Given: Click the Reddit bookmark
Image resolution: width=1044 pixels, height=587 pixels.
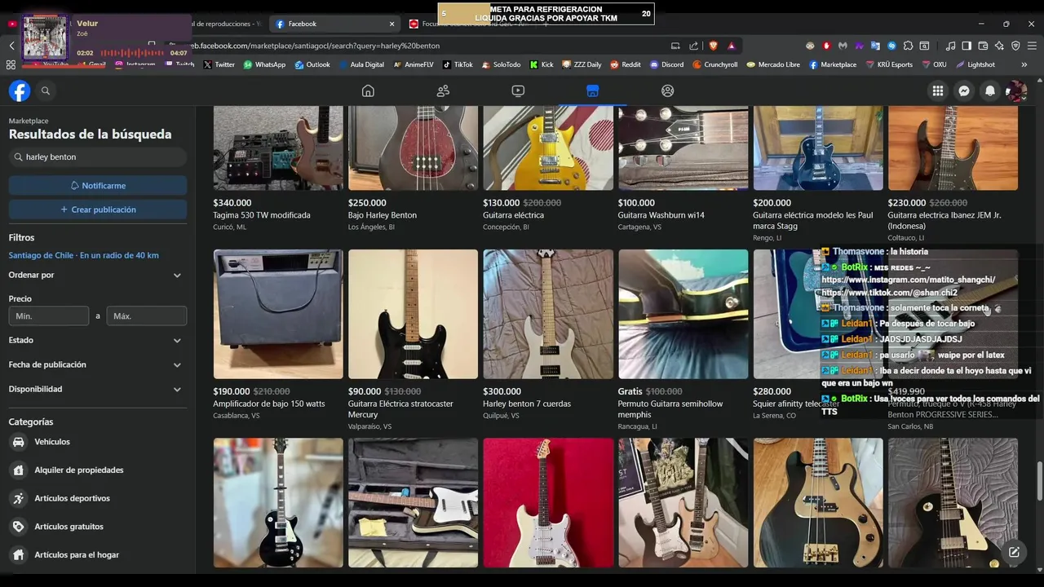Looking at the screenshot, I should (625, 64).
